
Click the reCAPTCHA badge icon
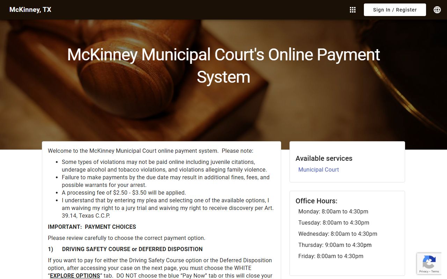coord(429,262)
